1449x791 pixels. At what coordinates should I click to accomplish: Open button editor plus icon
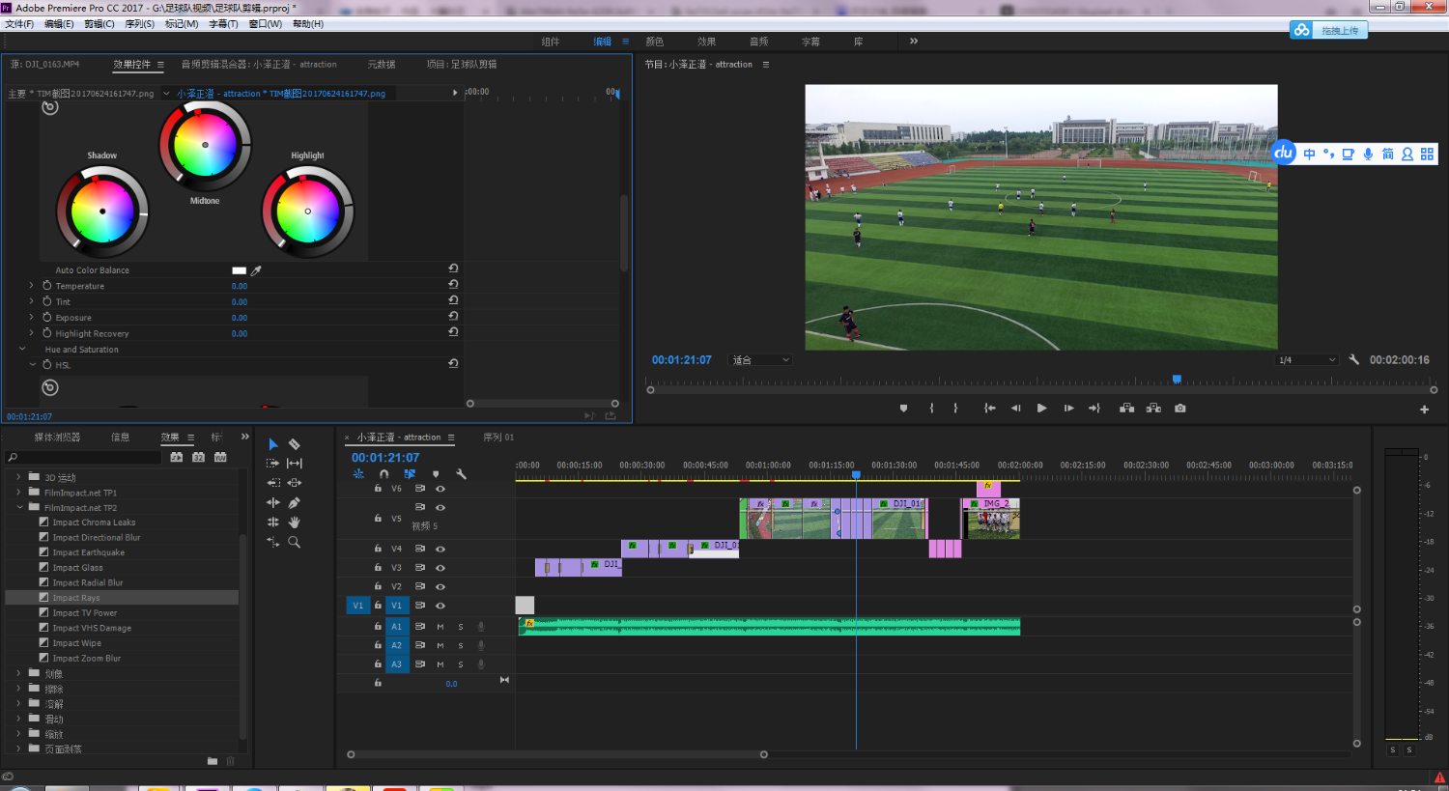click(x=1424, y=410)
